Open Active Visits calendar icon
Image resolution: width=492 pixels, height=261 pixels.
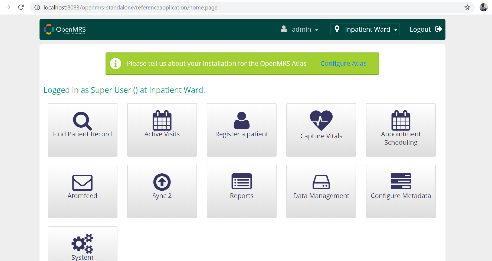coord(162,121)
